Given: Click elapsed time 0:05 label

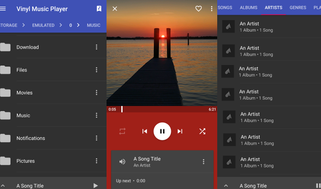Looking at the screenshot, I should pos(112,109).
